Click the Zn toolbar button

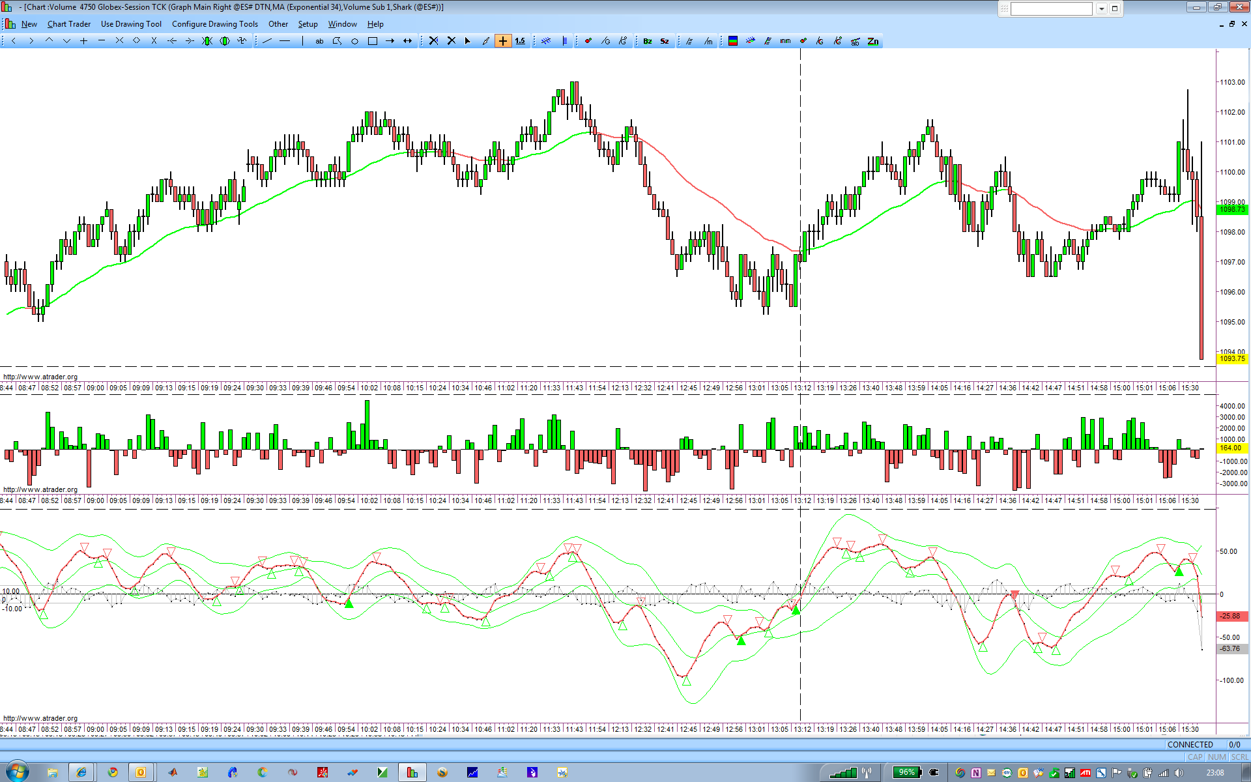tap(873, 41)
